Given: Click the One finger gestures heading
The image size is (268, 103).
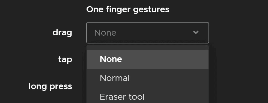Looking at the screenshot, I should (128, 10).
